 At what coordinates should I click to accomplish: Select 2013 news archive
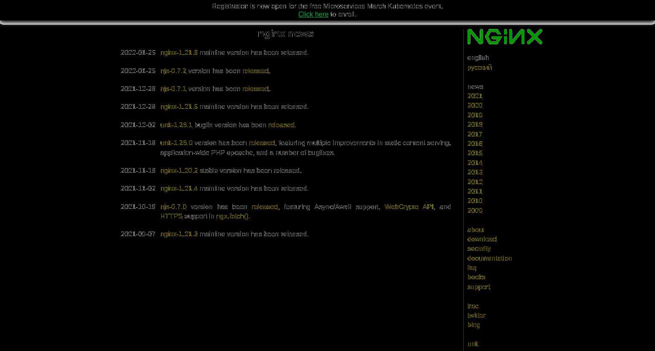[475, 172]
